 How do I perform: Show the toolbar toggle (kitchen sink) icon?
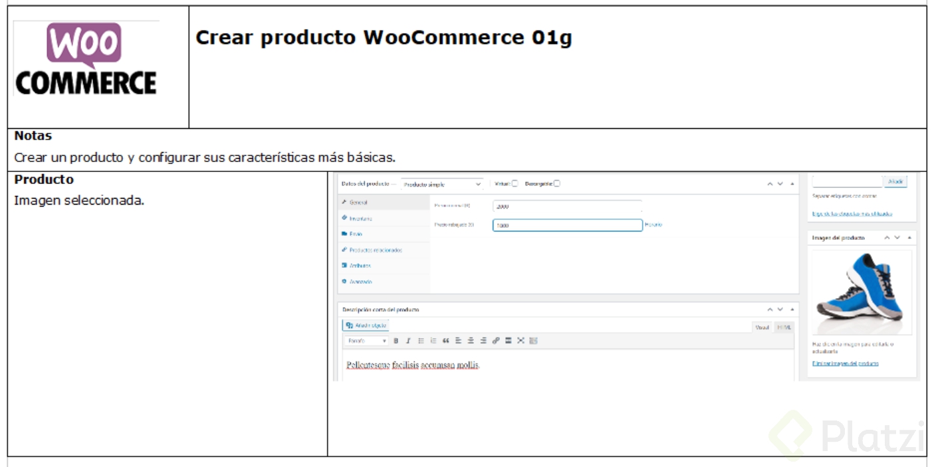533,341
